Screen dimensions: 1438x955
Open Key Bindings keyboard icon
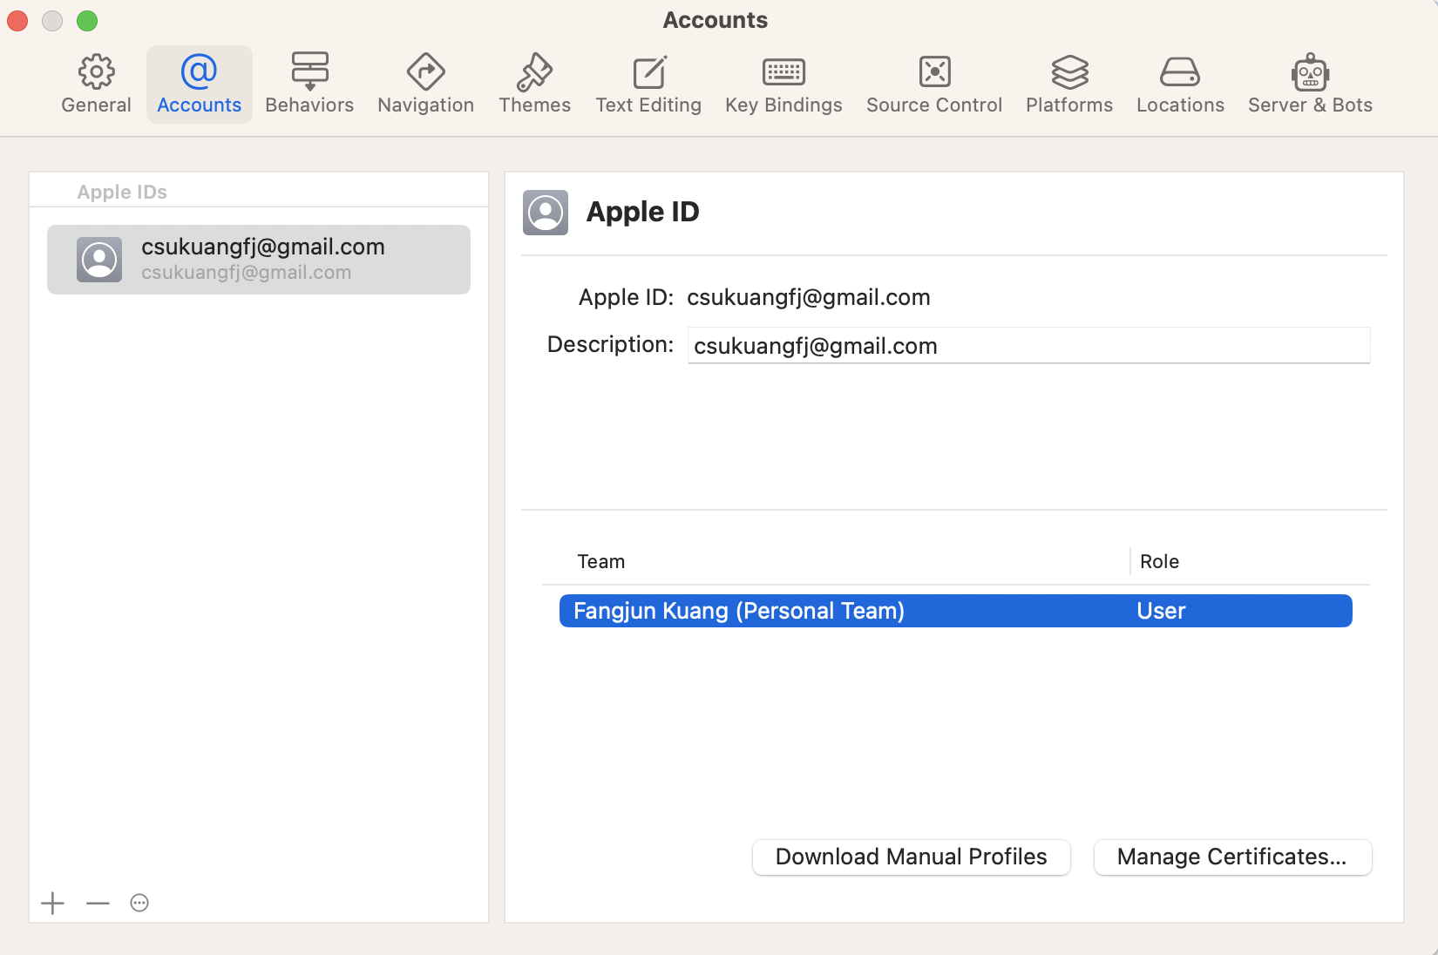[x=783, y=71]
